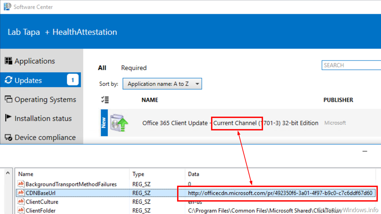Select Office 365 Client Update entry
The image size is (381, 214).
[x=230, y=123]
